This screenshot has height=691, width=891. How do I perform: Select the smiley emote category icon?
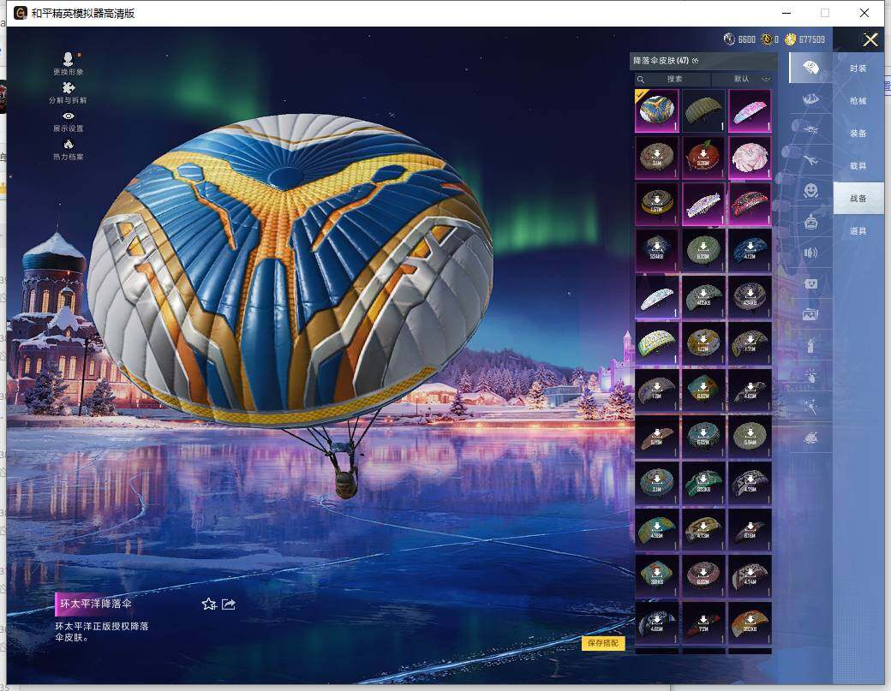tap(810, 190)
